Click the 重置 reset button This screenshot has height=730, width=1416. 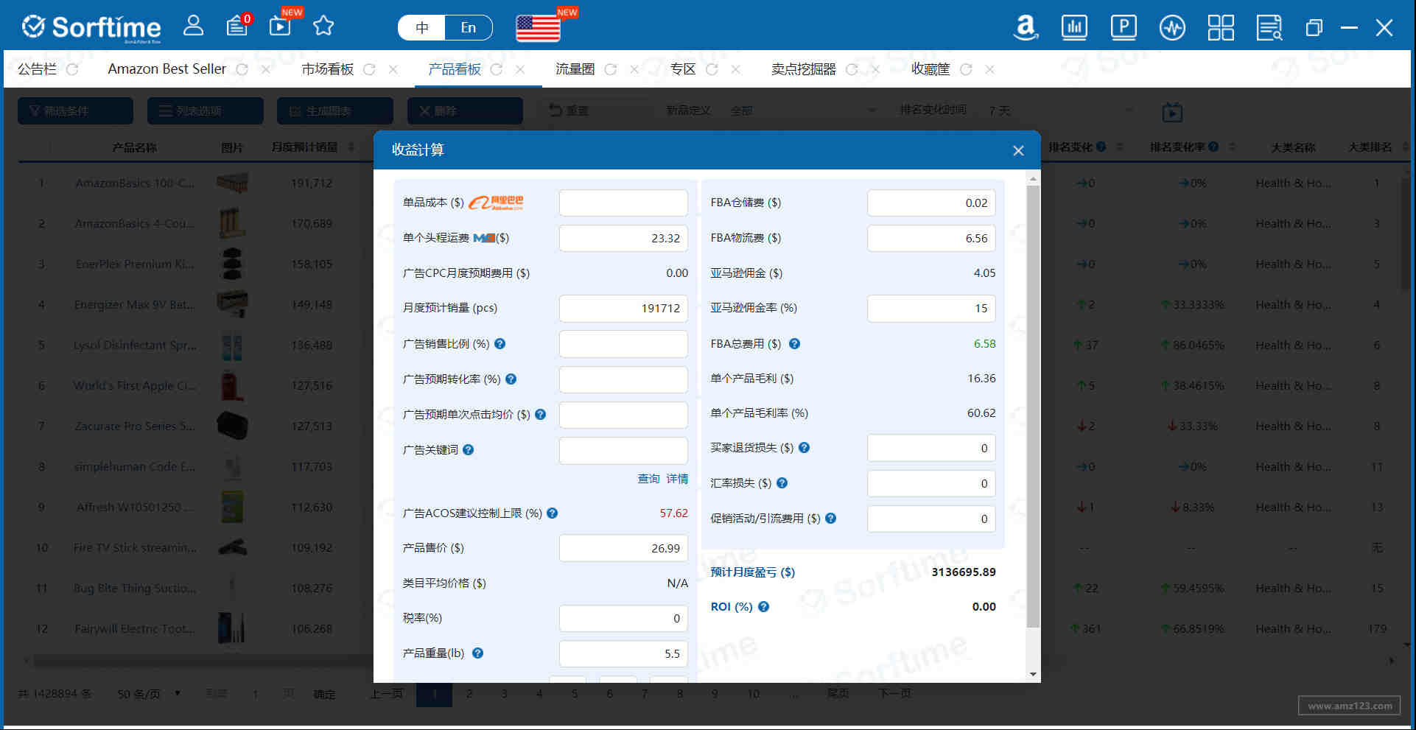tap(569, 110)
